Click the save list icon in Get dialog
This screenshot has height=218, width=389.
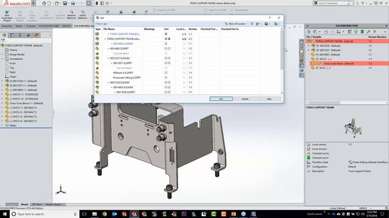coord(266,24)
